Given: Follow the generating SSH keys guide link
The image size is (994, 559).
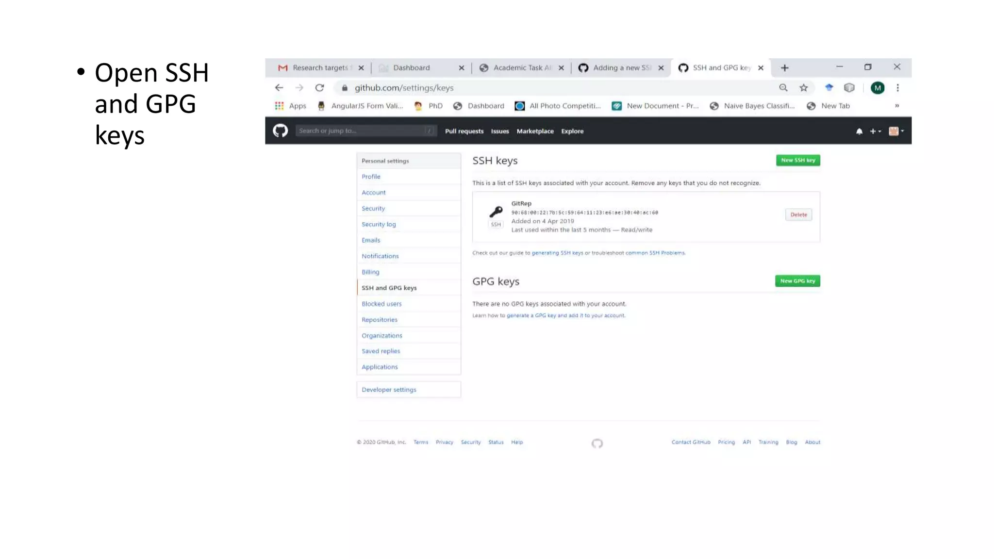Looking at the screenshot, I should (557, 253).
